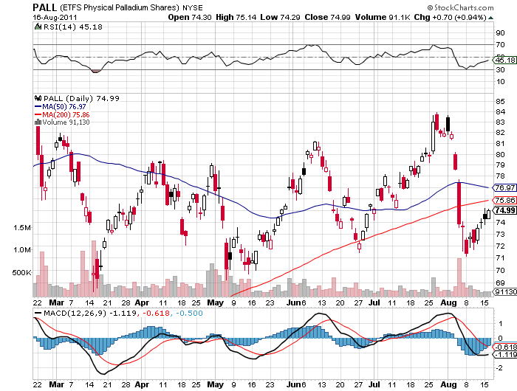Click "Mar" on the MACD panel date axis
517x391 pixels.
[56, 384]
